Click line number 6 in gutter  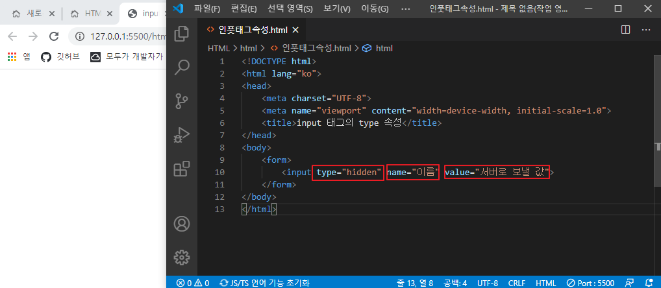click(222, 123)
